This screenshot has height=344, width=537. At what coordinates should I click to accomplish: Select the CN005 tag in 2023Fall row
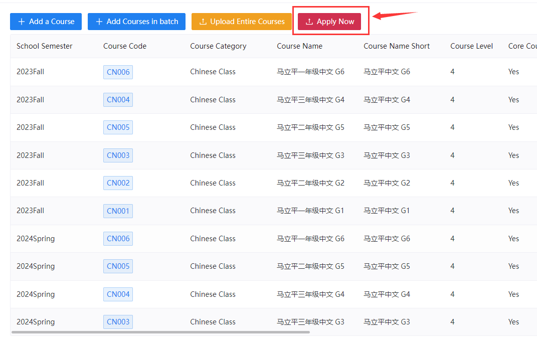118,127
